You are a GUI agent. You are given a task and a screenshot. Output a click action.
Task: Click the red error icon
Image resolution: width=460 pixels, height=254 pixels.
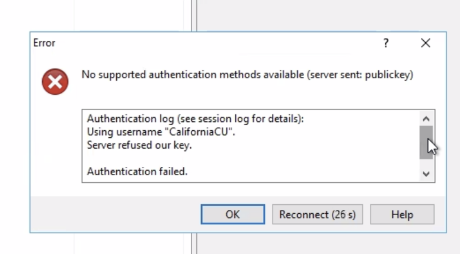click(x=55, y=82)
